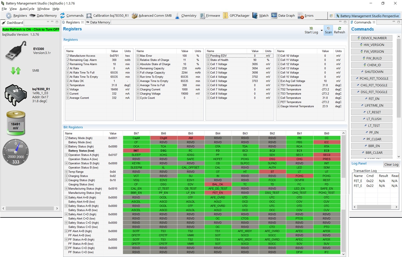Open the Window menu
The width and height of the screenshot is (402, 257).
click(x=43, y=9)
